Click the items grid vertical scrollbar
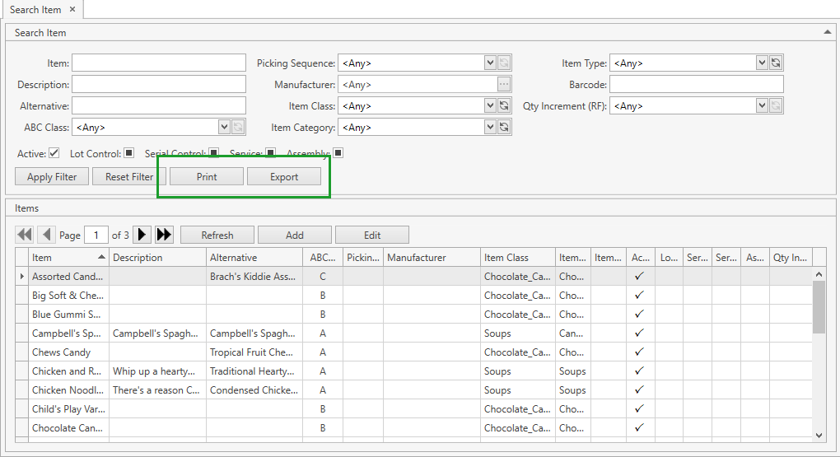840x457 pixels. pyautogui.click(x=819, y=354)
